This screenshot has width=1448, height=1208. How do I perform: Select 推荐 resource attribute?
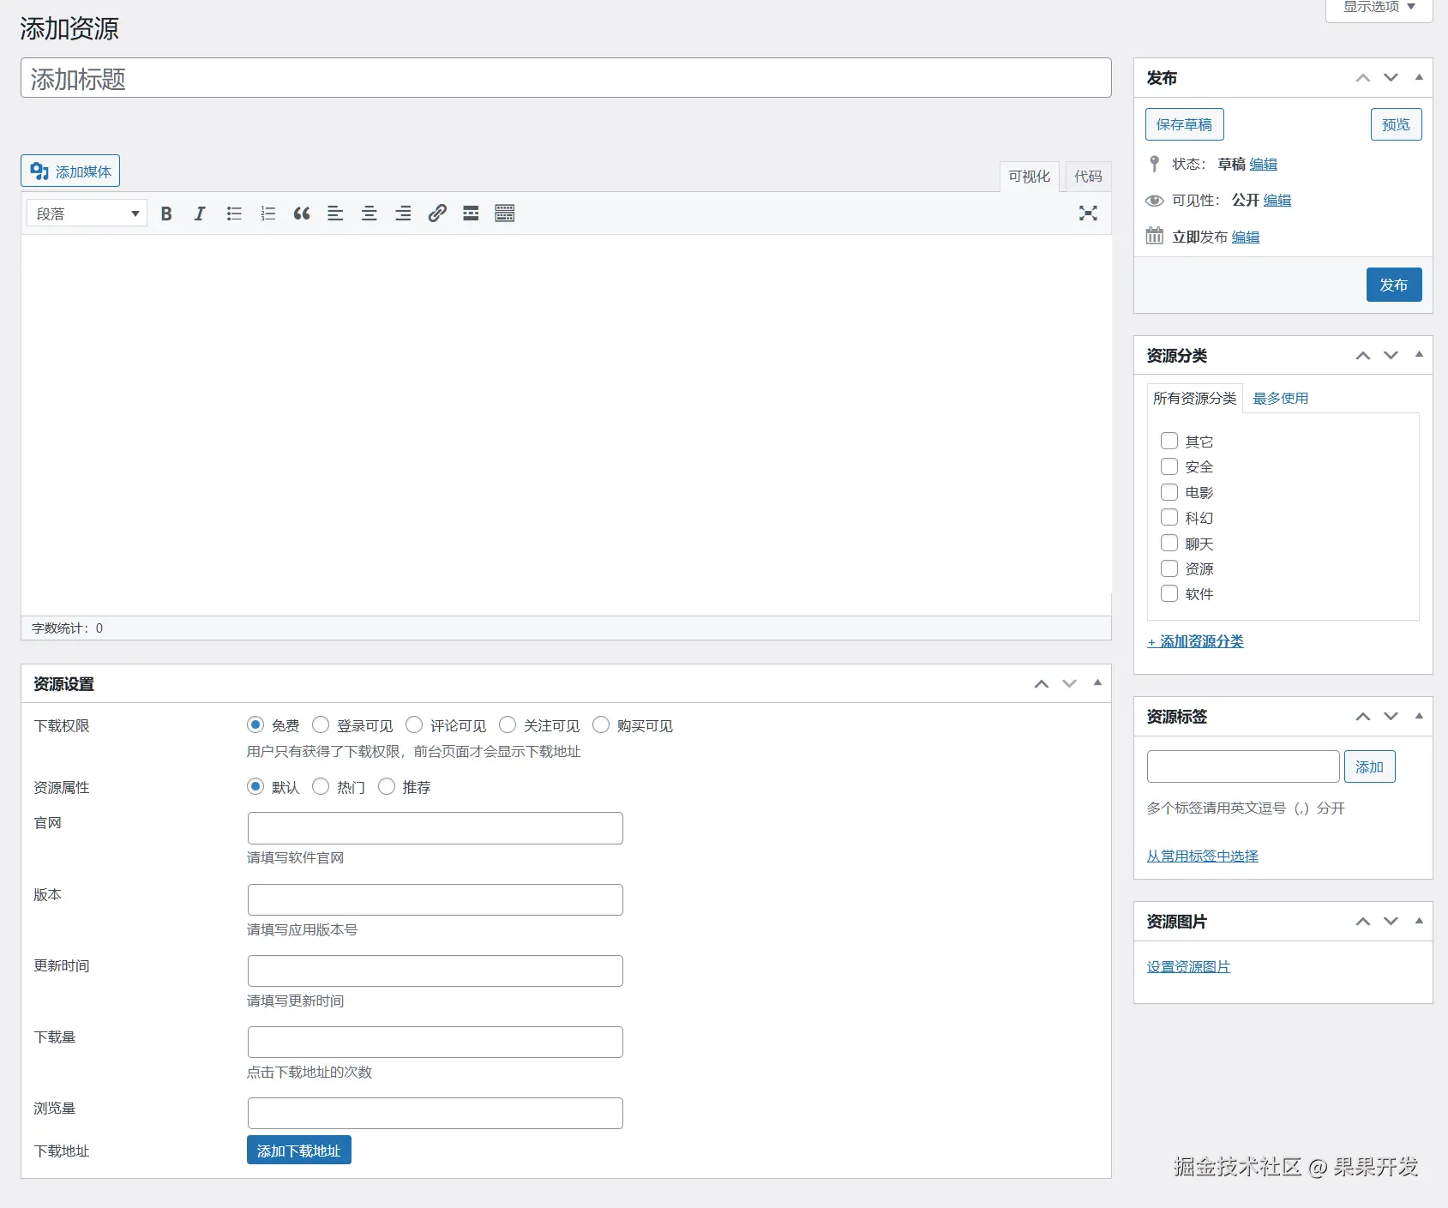click(387, 786)
